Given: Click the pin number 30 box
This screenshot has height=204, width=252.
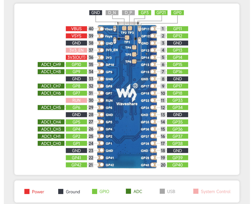Looking at the screenshot, I should [91, 100].
